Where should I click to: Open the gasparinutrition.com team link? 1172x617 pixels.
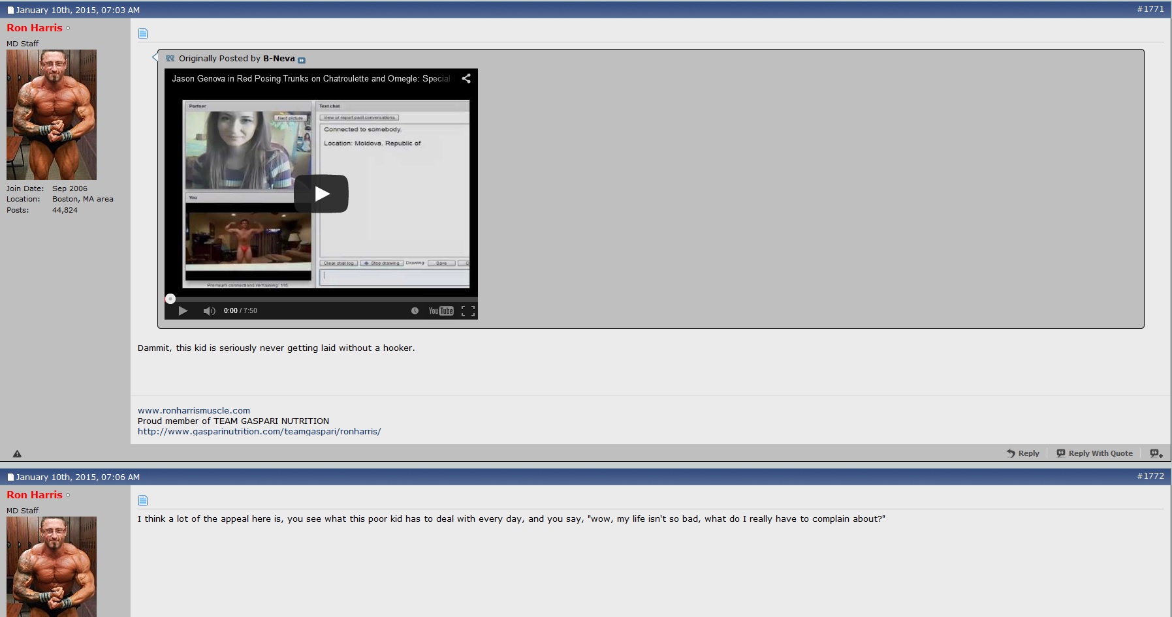259,431
